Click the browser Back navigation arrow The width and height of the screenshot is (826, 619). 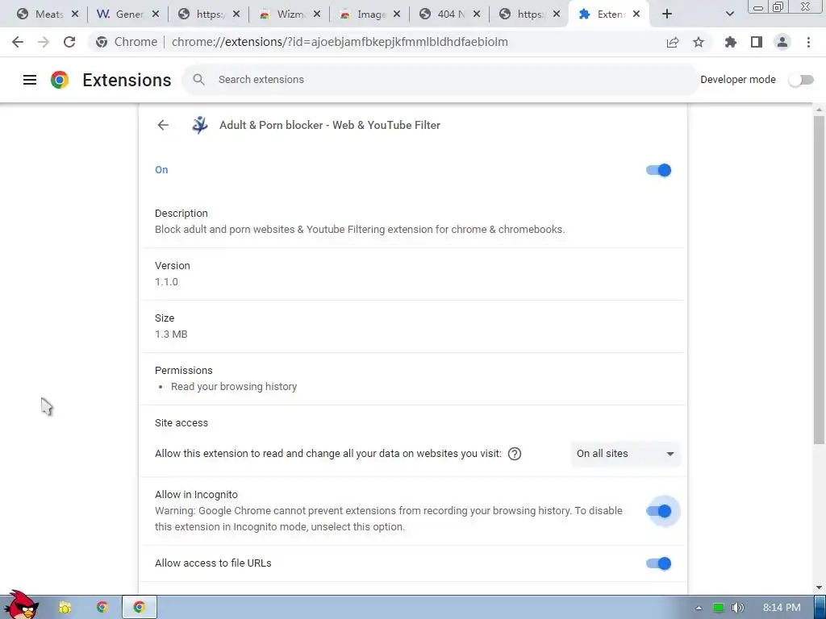18,42
